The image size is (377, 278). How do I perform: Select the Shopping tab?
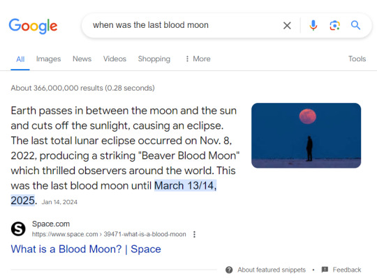[x=154, y=59]
